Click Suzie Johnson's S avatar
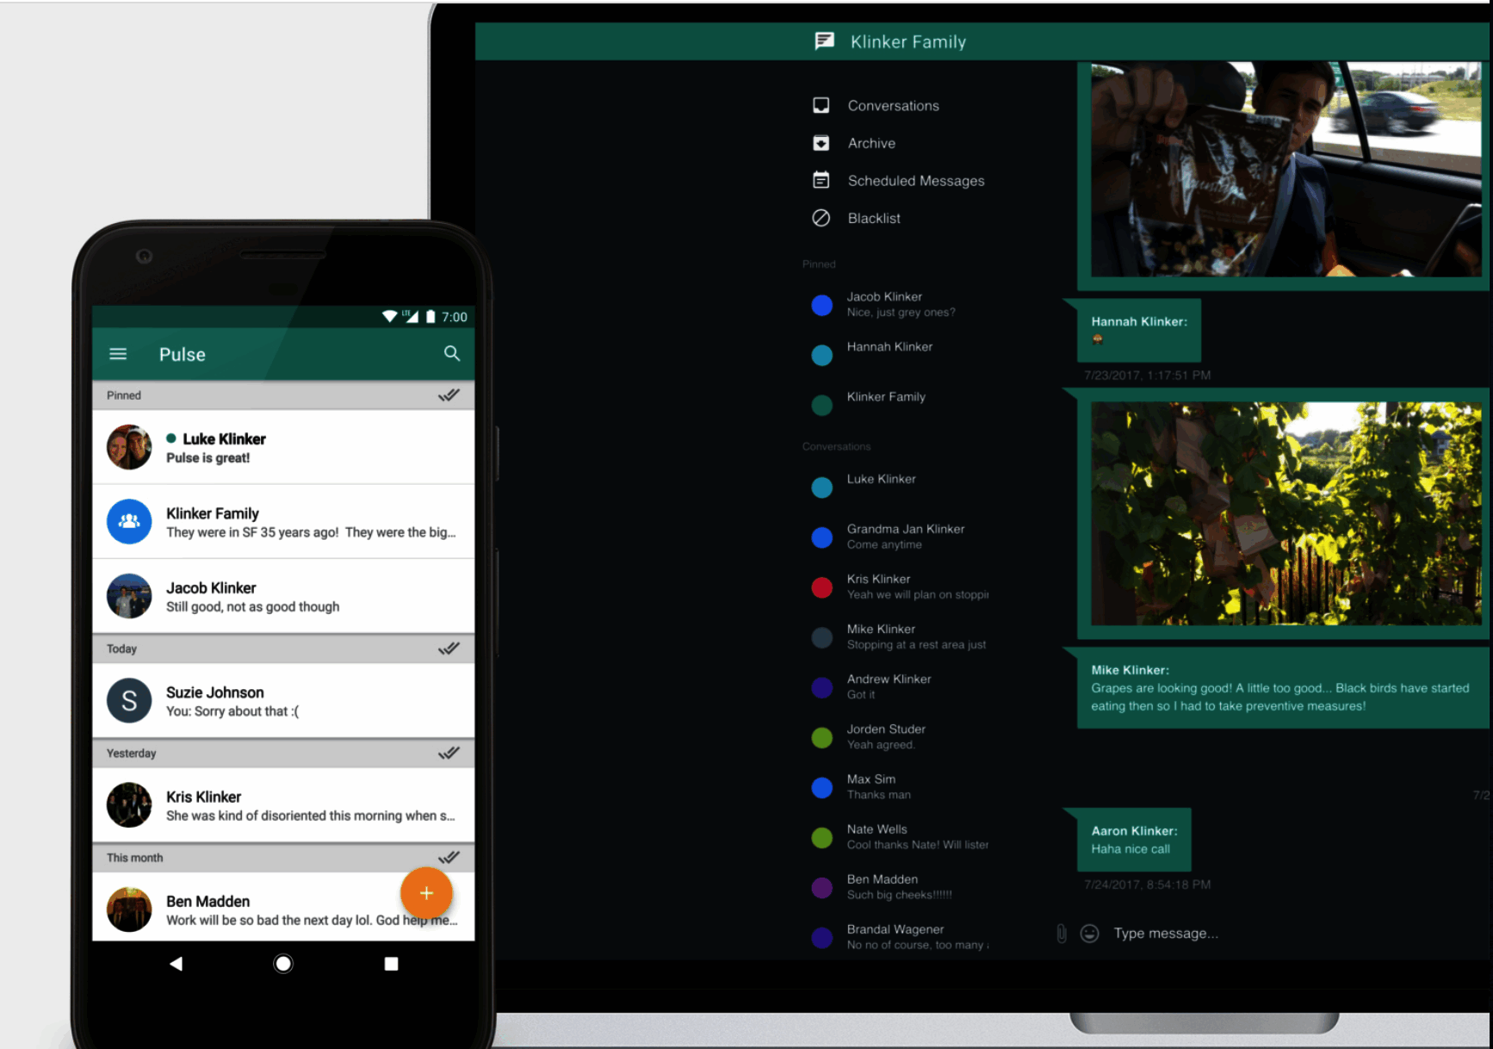Screen dimensions: 1493x1049 pos(129,700)
